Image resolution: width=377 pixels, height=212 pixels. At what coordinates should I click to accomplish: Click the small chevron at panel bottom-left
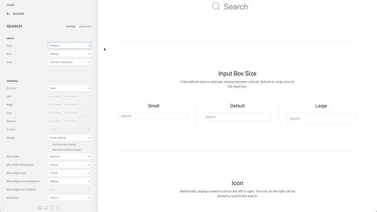(4, 208)
